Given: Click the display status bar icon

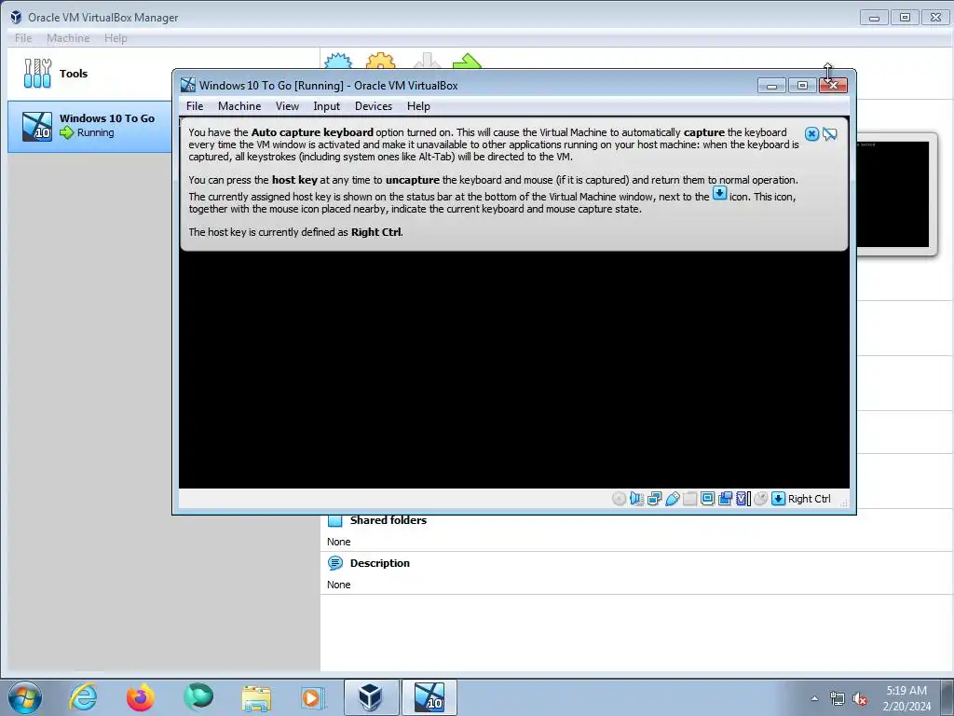Looking at the screenshot, I should tap(707, 499).
